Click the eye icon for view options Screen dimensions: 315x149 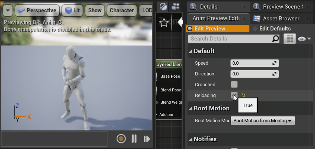(304, 39)
